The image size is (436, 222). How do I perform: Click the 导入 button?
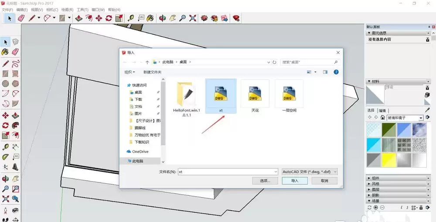295,181
